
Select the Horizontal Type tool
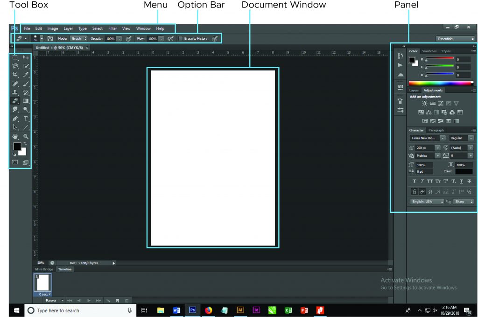[26, 119]
